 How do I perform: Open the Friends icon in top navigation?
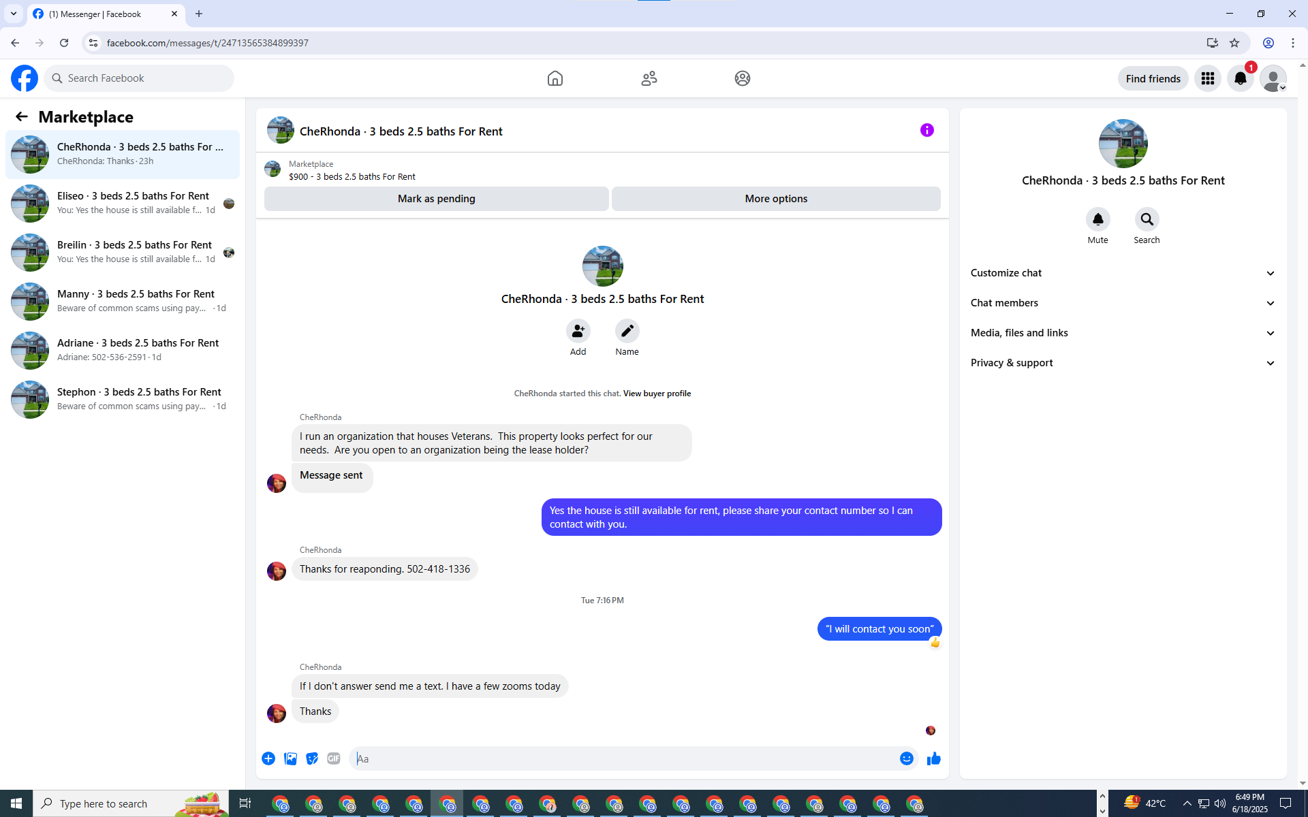649,78
